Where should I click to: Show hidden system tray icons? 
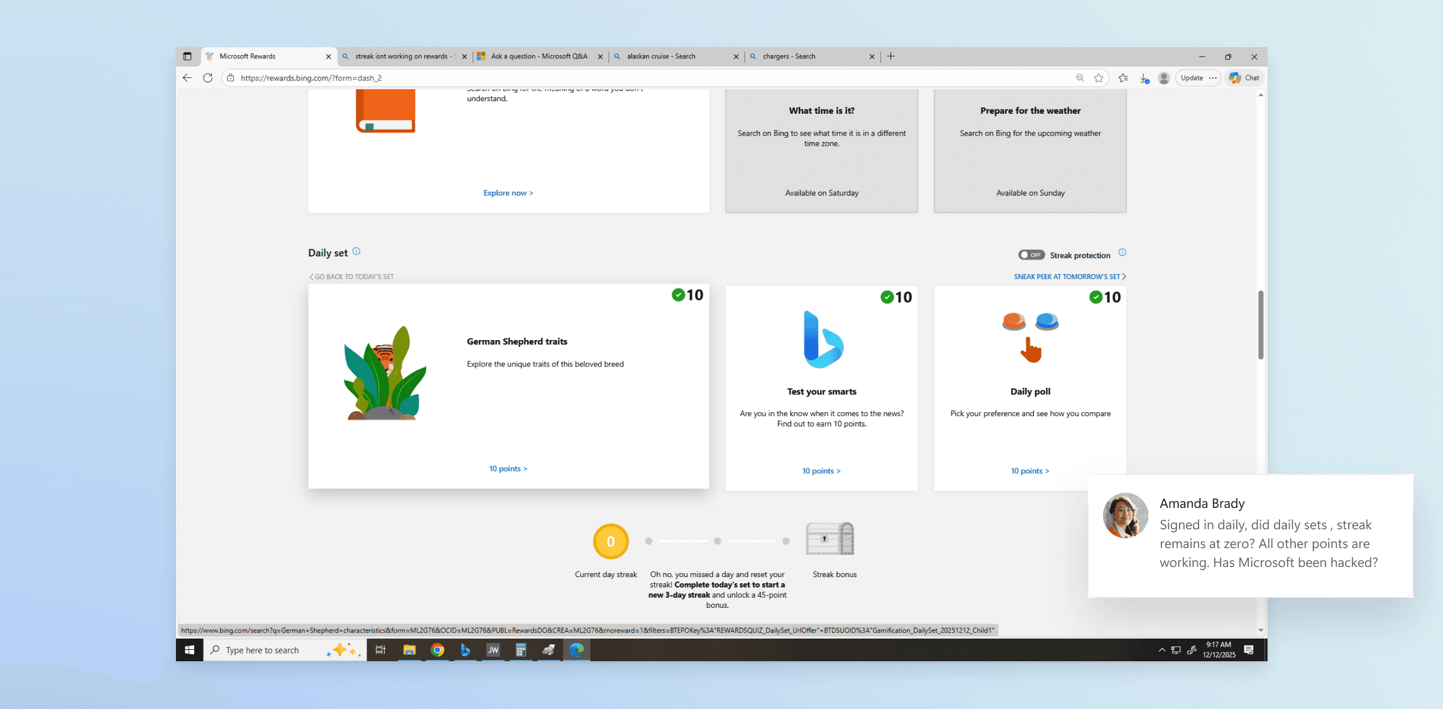(1161, 650)
